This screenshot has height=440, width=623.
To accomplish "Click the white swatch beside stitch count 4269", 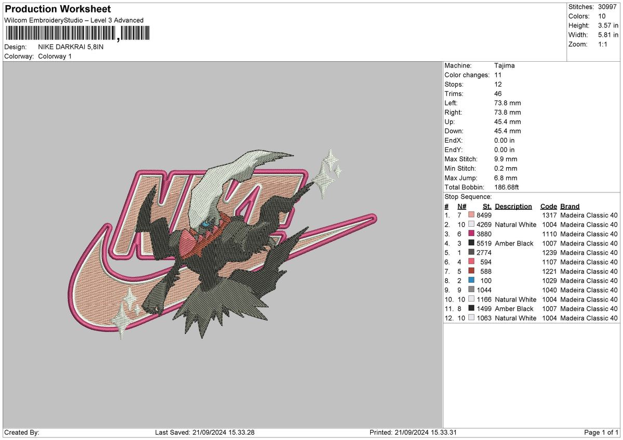I will (x=471, y=225).
